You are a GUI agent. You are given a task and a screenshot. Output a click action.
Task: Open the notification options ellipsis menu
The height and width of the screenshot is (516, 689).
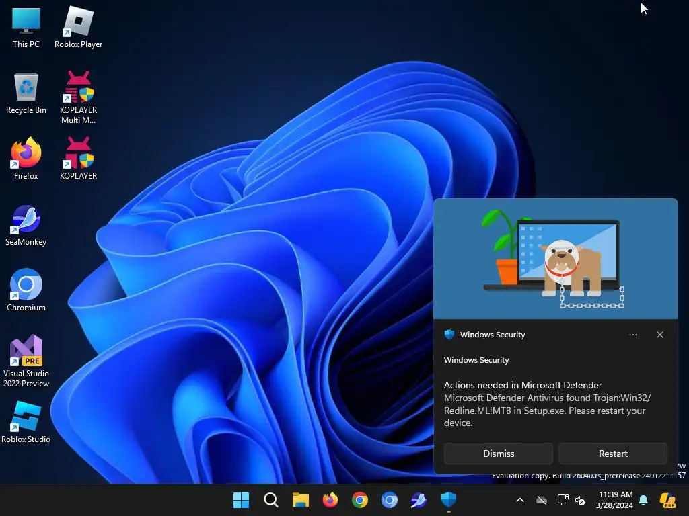click(632, 335)
